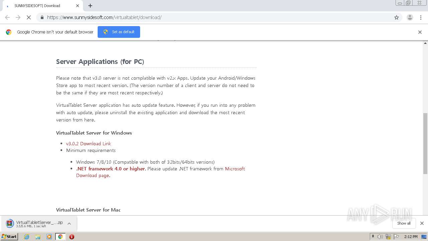Go back to previous page

click(7, 17)
